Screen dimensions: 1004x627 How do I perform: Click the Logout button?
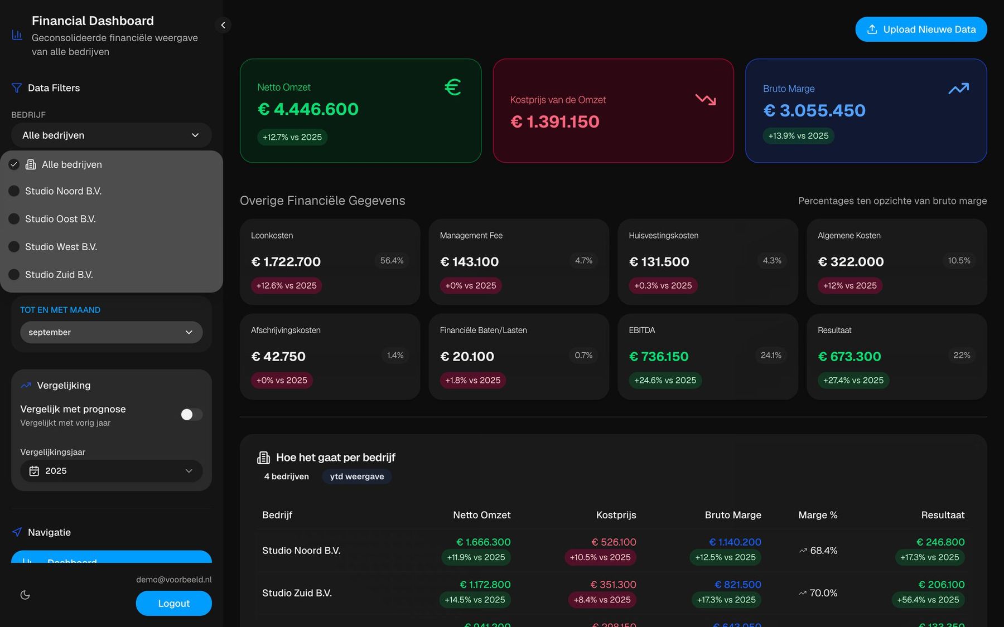(174, 604)
